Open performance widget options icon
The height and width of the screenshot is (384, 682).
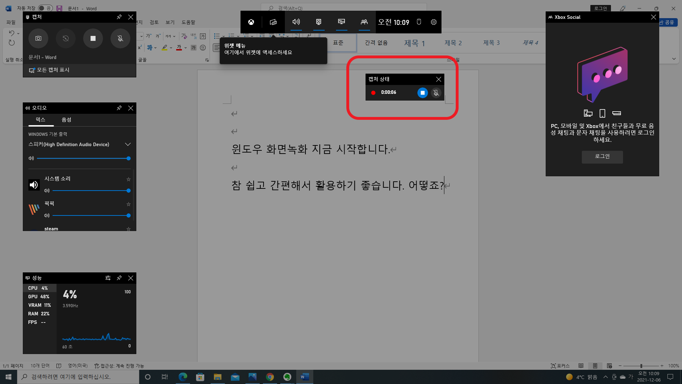(x=108, y=278)
